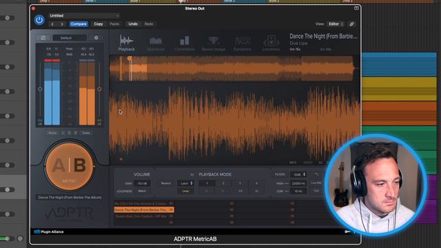Screen dimensions: 441x248
Task: Select the yellow region in Logic arrangement
Action: [x=399, y=89]
